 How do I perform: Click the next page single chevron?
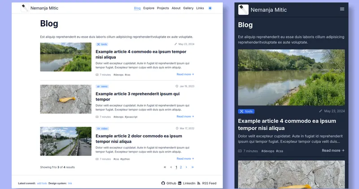187,167
